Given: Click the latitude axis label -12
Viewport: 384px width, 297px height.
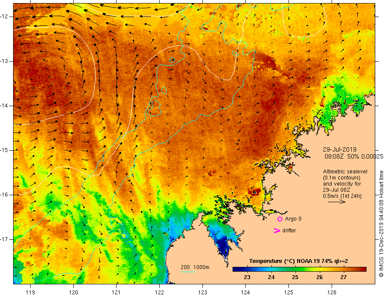Looking at the screenshot, I should tap(4, 17).
